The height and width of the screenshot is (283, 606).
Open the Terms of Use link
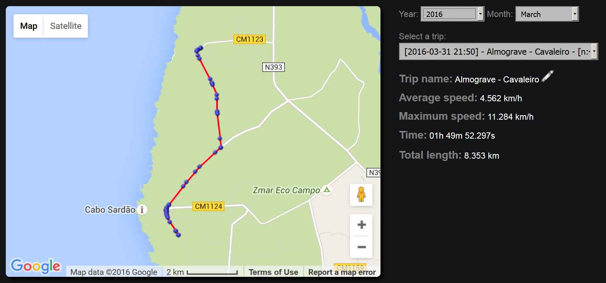pos(273,272)
